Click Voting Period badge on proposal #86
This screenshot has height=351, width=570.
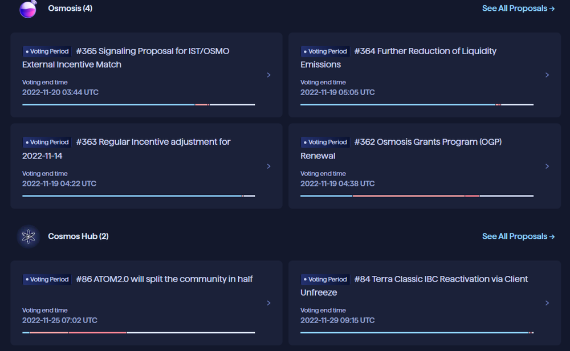coord(47,279)
